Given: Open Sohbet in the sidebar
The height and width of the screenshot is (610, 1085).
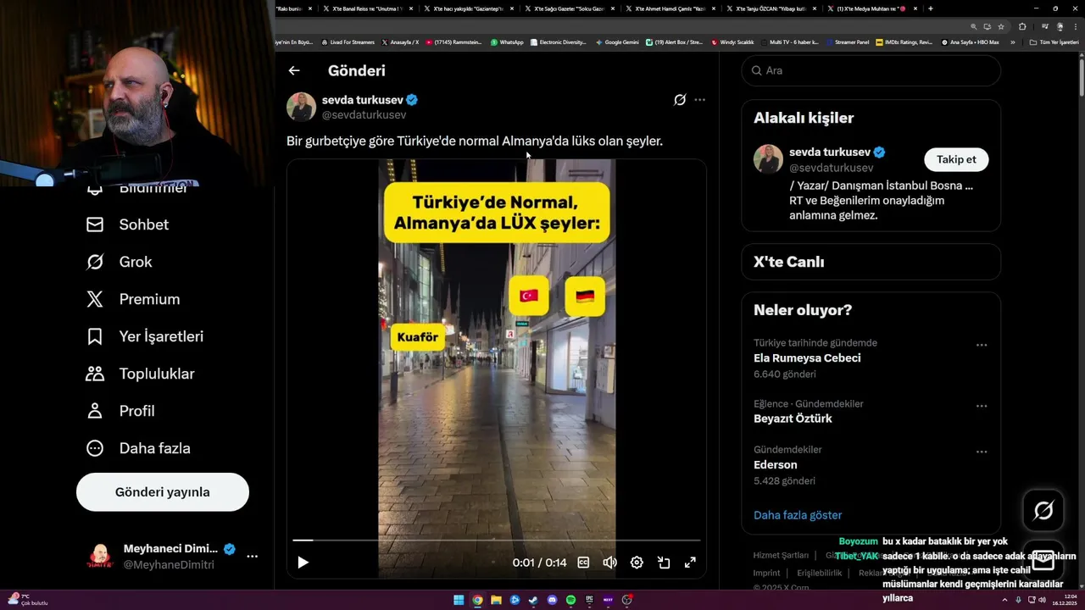Looking at the screenshot, I should tap(128, 225).
